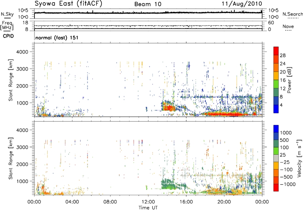Click the blue bottom segment of the Power colorbar
The width and height of the screenshot is (303, 210).
[276, 109]
